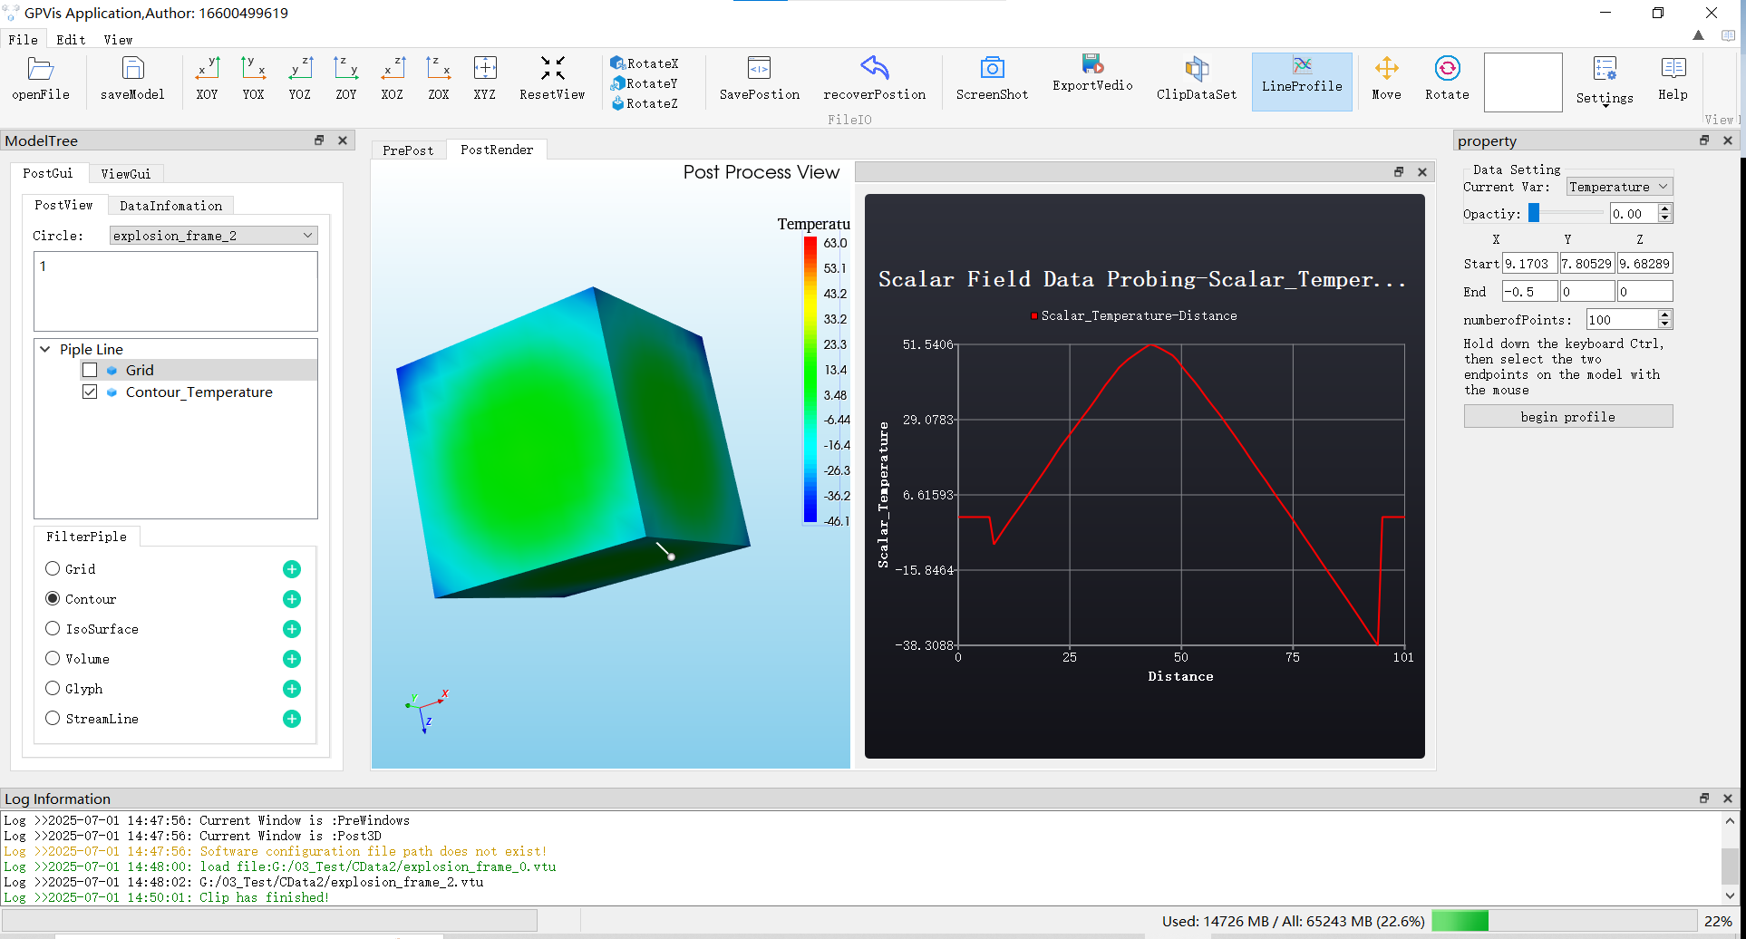Close the chart dock panel
This screenshot has height=939, width=1746.
pos(1422,172)
